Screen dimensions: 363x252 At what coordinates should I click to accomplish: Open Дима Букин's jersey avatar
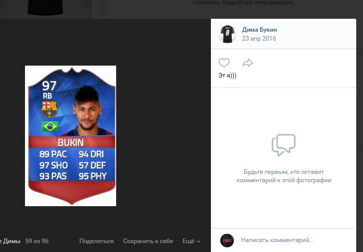(228, 34)
